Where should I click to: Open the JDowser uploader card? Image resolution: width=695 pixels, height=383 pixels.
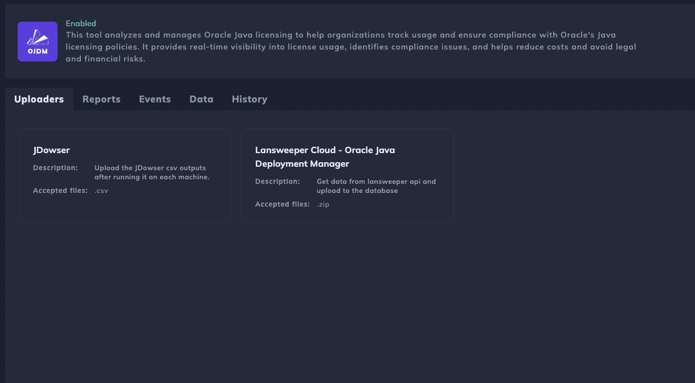(125, 175)
